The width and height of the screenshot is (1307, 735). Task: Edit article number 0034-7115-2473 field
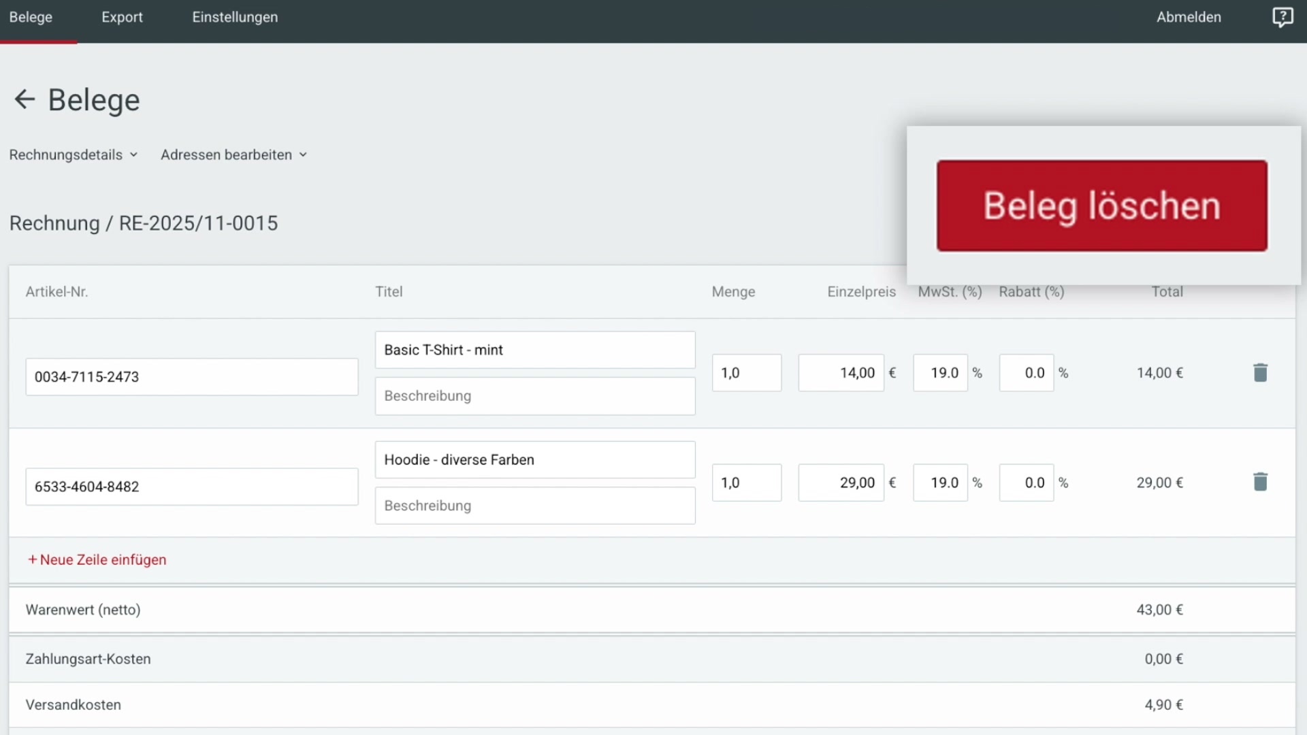point(192,377)
